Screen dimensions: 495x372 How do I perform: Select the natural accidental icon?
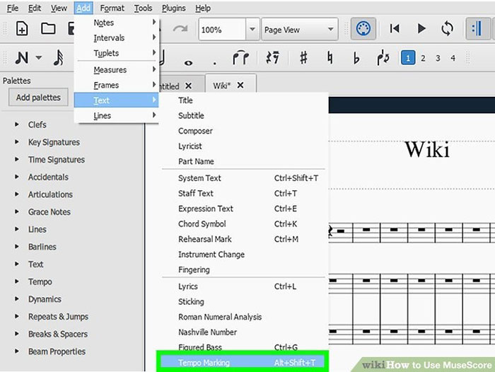pos(330,58)
